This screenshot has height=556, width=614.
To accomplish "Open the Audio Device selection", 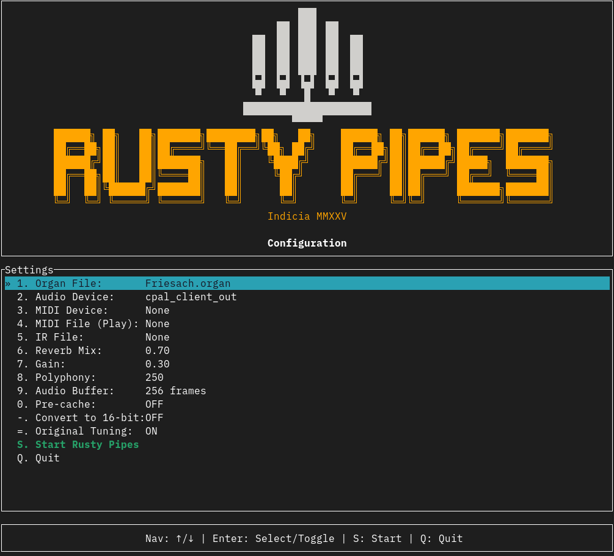I will coord(126,297).
